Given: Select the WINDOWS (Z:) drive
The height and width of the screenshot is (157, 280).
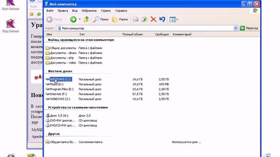Looking at the screenshot, I should coord(58,99).
